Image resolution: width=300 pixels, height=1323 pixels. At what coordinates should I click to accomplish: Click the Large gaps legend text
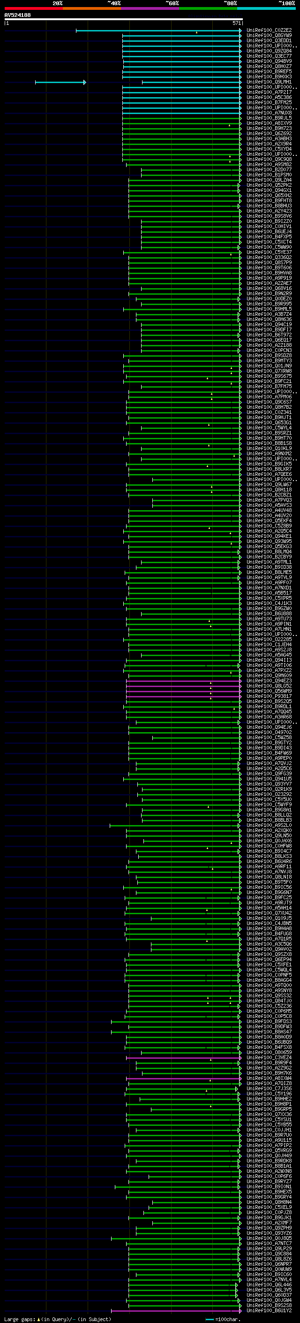click(x=58, y=1319)
